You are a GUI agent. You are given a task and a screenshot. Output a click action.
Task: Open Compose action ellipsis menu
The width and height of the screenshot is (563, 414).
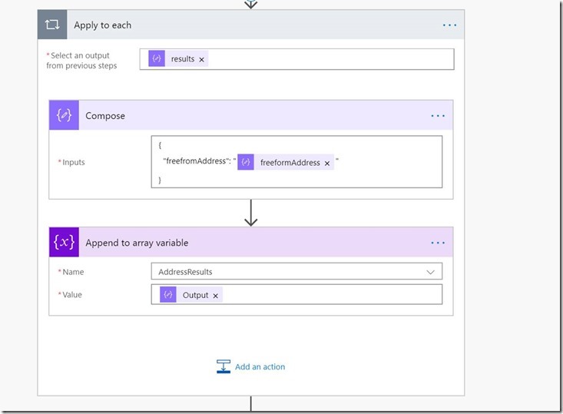438,116
